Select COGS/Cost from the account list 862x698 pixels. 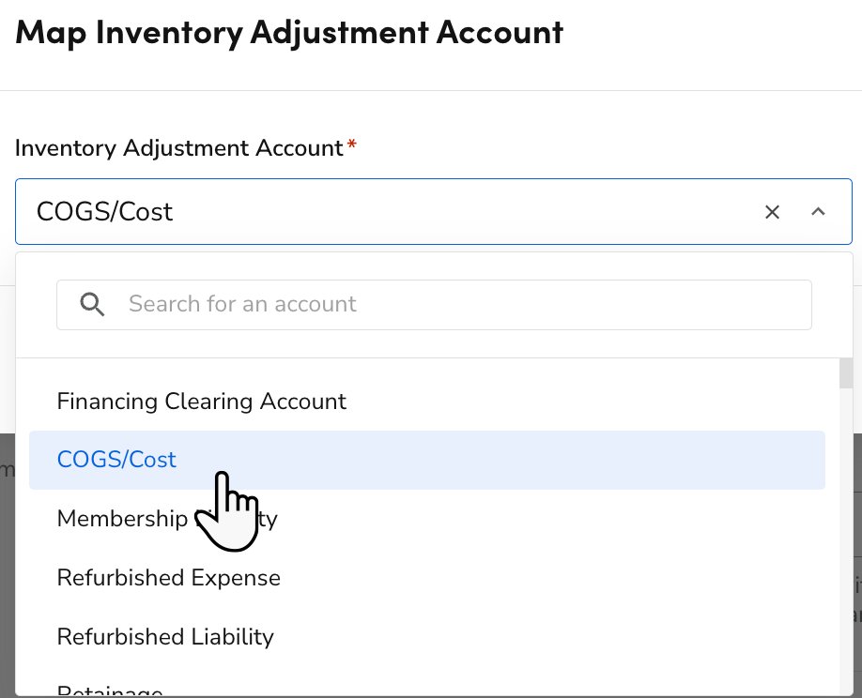tap(116, 460)
